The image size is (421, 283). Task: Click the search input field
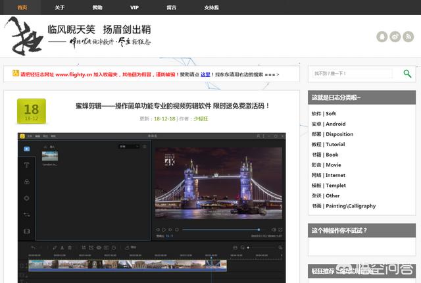352,74
